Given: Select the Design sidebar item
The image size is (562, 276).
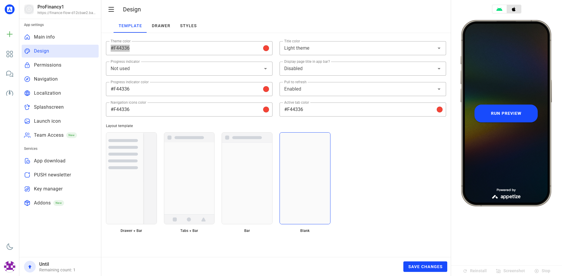Looking at the screenshot, I should coord(60,51).
